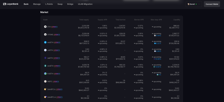This screenshot has height=102, width=224.
Task: Click WBTC liquidity $458,242.17
Action: pyautogui.click(x=174, y=83)
